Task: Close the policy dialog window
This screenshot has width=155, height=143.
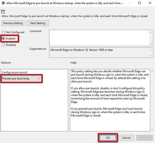Action: click(x=150, y=3)
